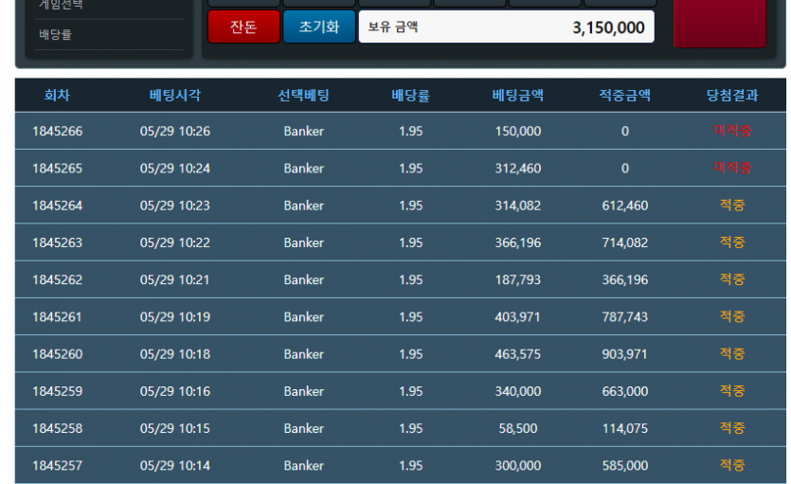Click bet time 05/29 10:15
The height and width of the screenshot is (484, 791).
[x=175, y=428]
